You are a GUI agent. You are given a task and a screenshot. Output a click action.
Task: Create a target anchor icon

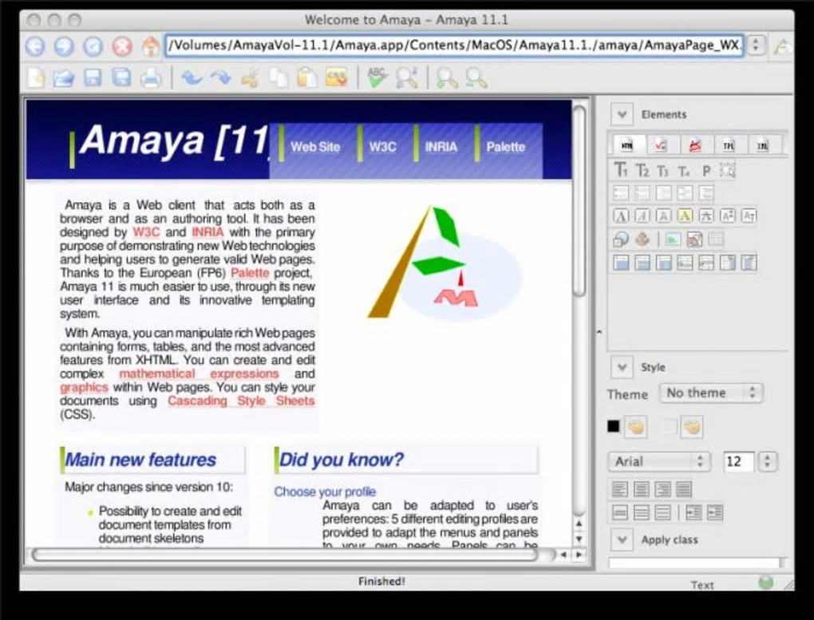[x=642, y=239]
